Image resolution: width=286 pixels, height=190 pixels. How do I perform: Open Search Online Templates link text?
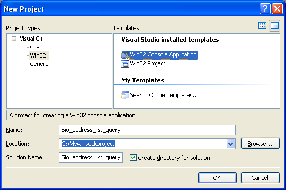point(164,95)
